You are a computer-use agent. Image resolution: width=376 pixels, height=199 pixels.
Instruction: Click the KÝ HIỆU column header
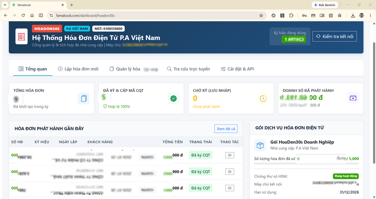pyautogui.click(x=42, y=142)
